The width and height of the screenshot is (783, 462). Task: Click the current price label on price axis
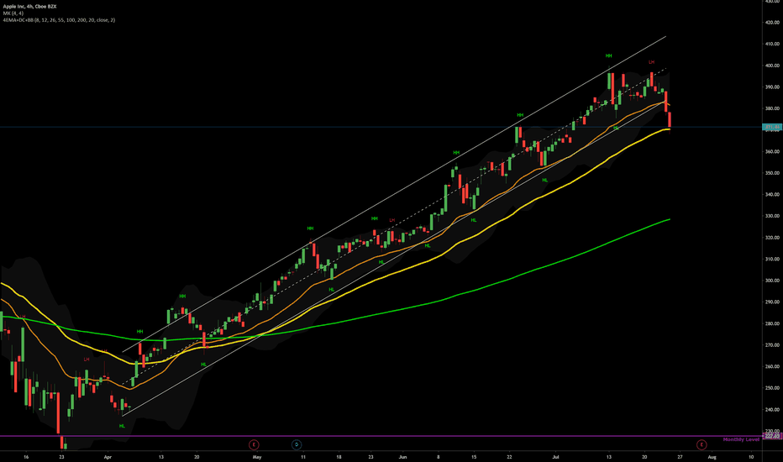point(772,128)
